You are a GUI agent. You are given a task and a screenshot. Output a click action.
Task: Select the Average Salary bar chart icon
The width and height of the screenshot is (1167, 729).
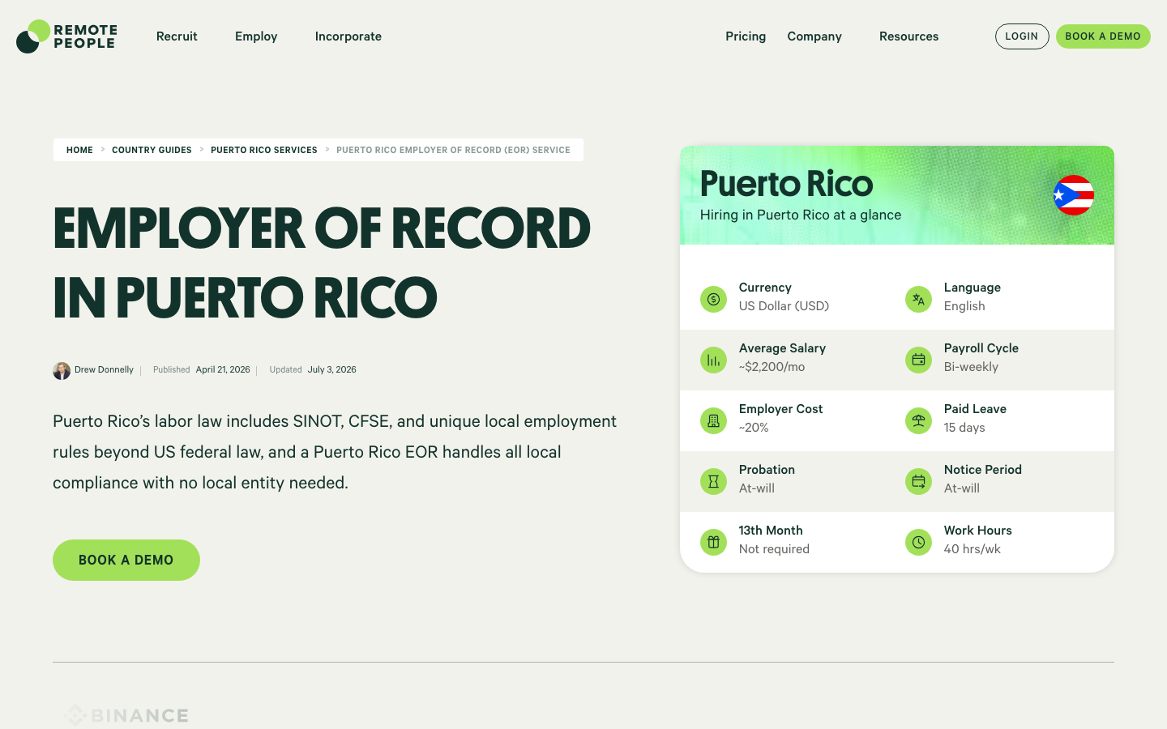coord(713,360)
